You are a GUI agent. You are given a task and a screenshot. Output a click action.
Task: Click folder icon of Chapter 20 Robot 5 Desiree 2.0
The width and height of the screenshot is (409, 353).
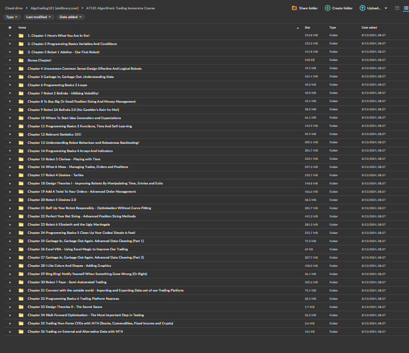21,200
